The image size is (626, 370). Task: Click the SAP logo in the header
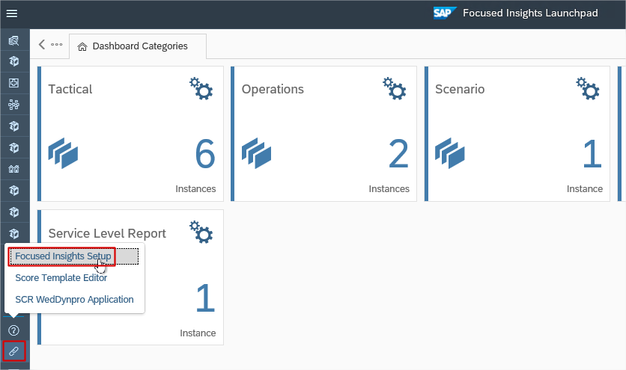445,13
